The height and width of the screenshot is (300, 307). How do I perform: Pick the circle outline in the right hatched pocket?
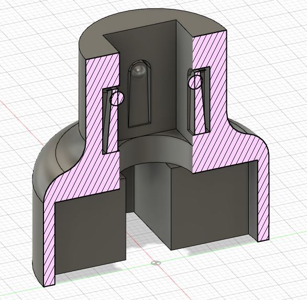[x=195, y=82]
